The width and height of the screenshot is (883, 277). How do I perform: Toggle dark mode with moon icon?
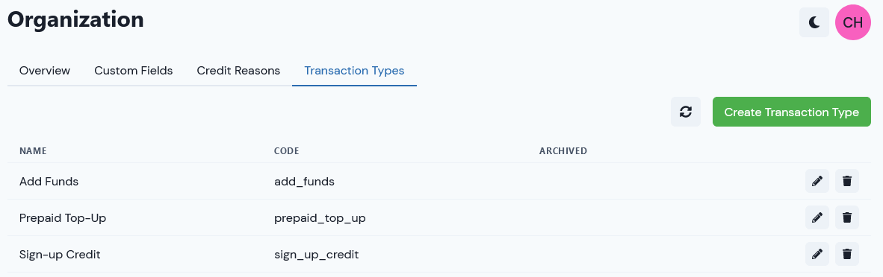coord(814,22)
